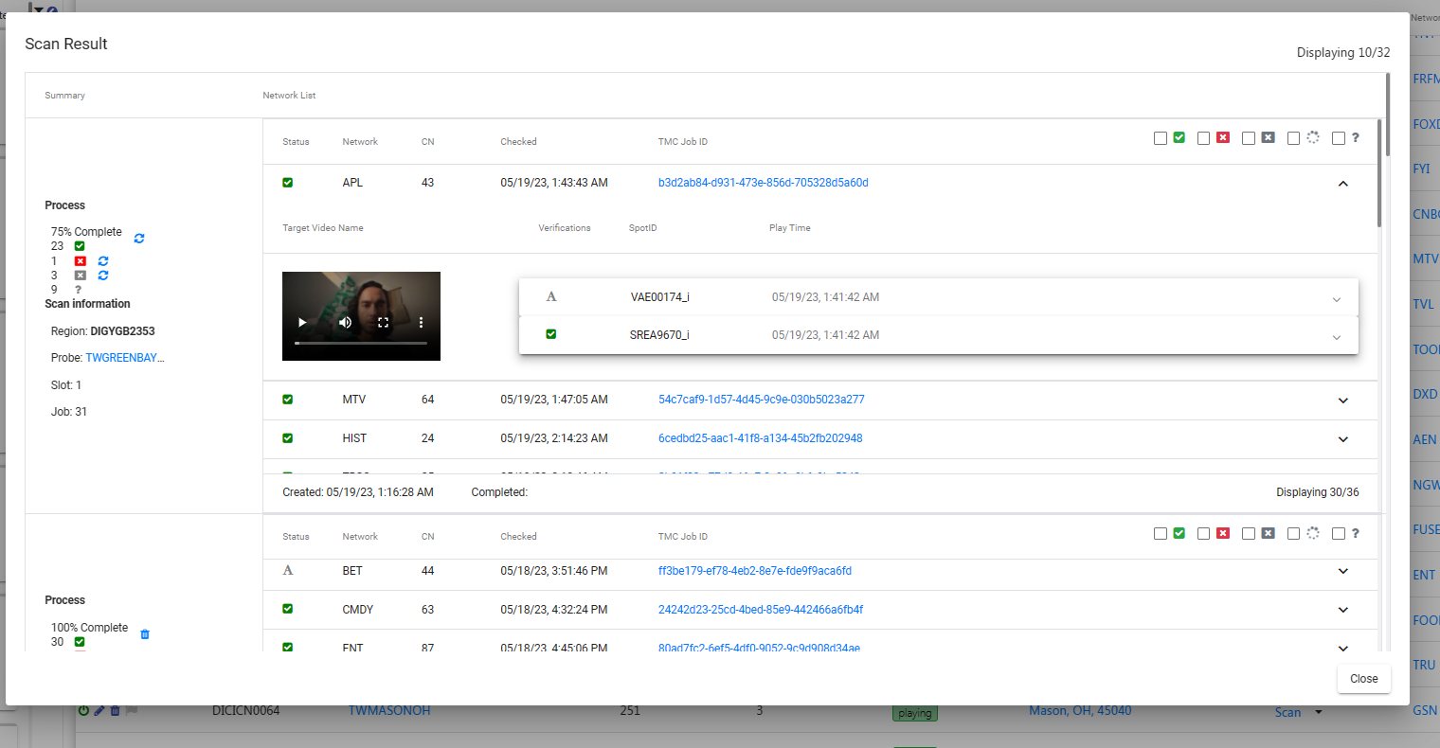This screenshot has width=1440, height=748.
Task: Open the TWGREENBAY probe link
Action: point(124,358)
